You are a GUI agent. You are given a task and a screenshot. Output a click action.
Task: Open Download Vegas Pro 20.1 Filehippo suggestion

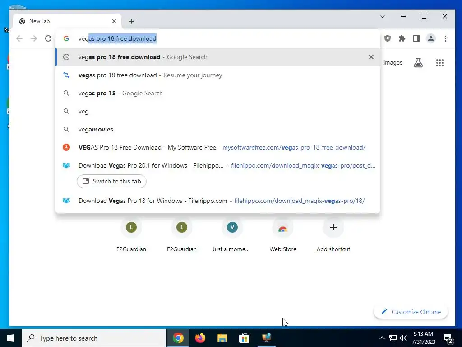pyautogui.click(x=218, y=165)
